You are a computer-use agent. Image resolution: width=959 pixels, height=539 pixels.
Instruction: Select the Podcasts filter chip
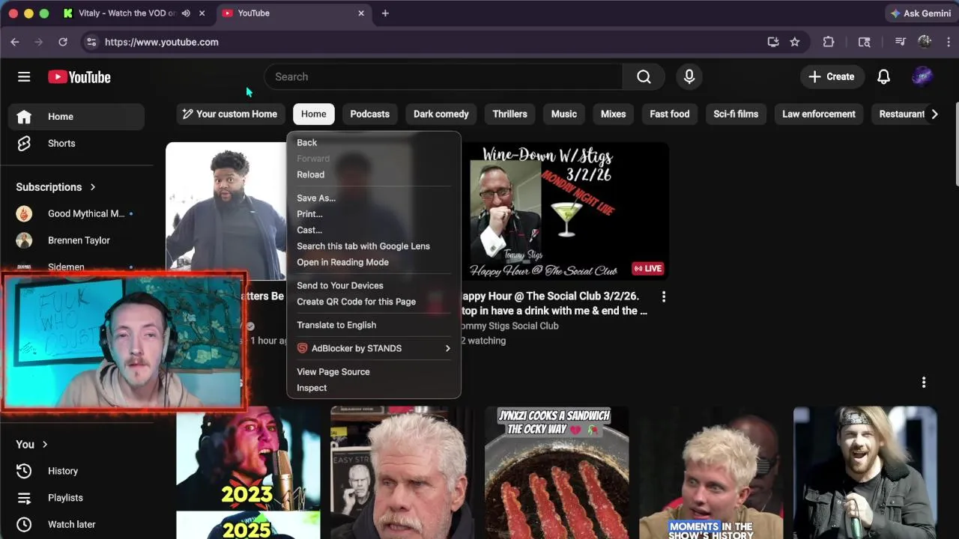(370, 114)
